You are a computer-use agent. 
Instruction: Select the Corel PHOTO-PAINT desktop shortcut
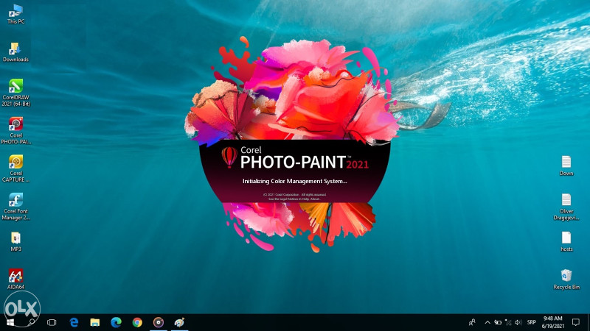(15, 130)
